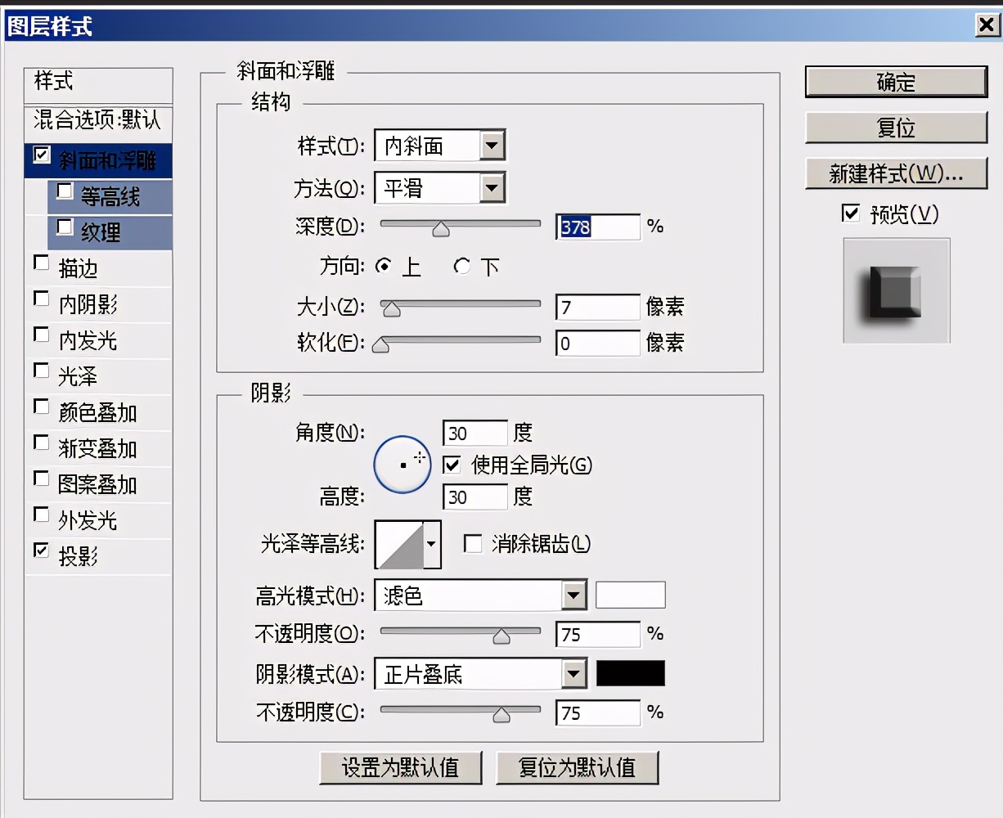Toggle 使用全局光 checkbox

tap(452, 465)
